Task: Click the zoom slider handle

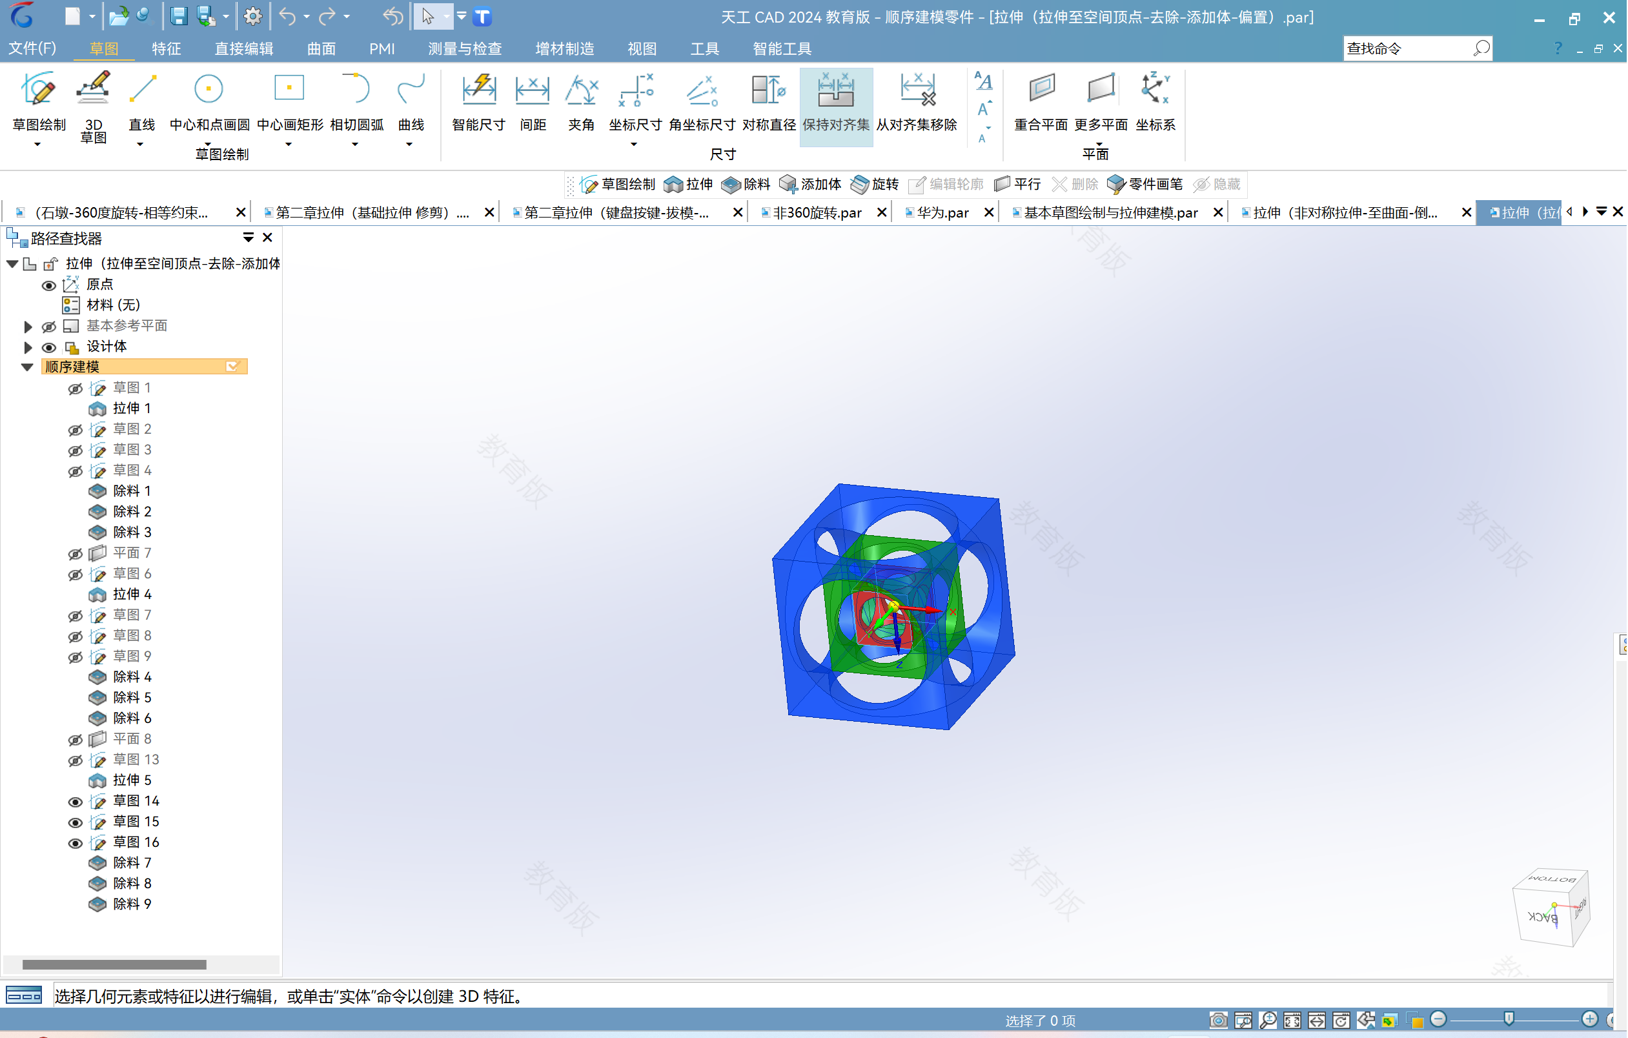Action: point(1509,1019)
